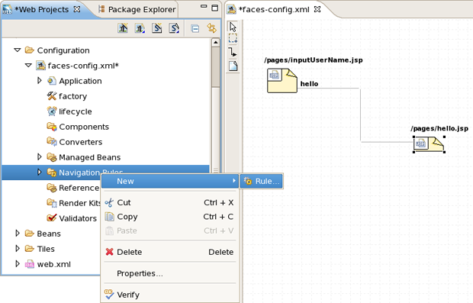
Task: Expand the Tiles folder
Action: pyautogui.click(x=18, y=248)
